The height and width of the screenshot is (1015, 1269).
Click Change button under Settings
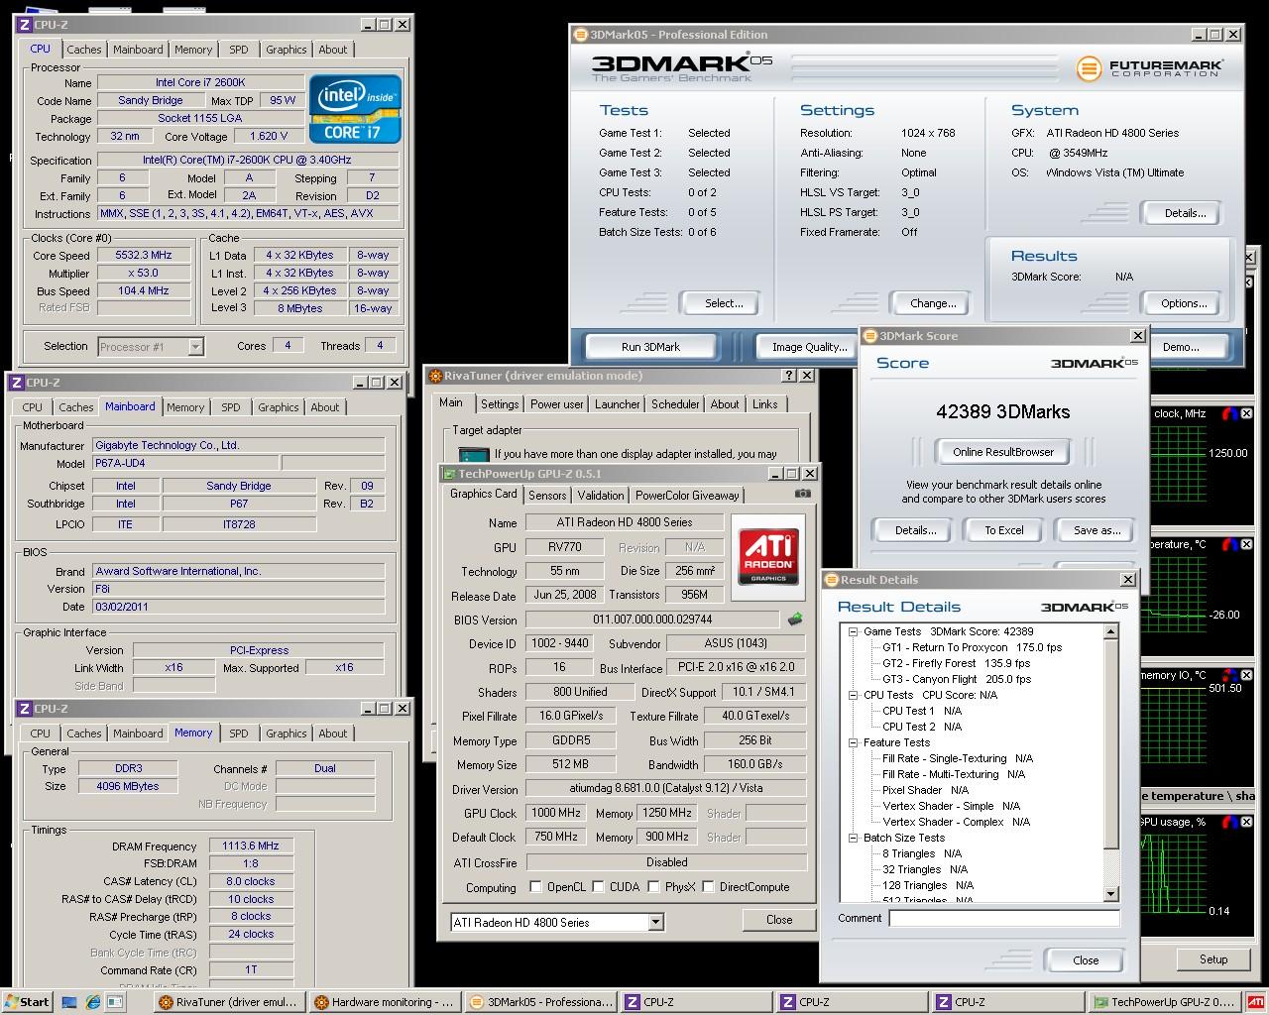(933, 303)
